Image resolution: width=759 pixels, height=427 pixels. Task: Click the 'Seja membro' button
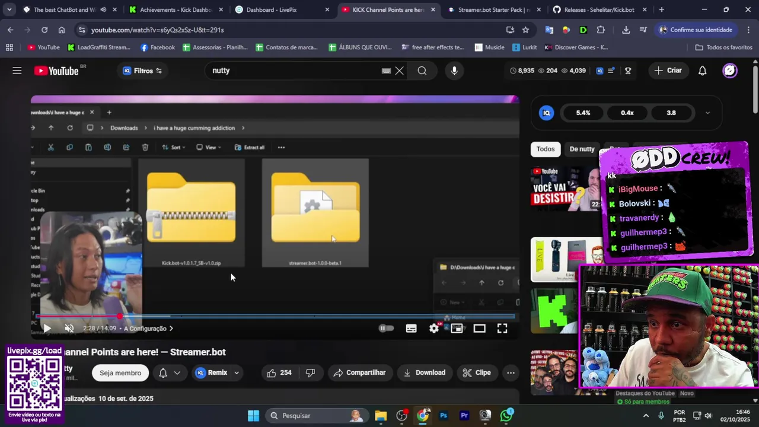(120, 372)
